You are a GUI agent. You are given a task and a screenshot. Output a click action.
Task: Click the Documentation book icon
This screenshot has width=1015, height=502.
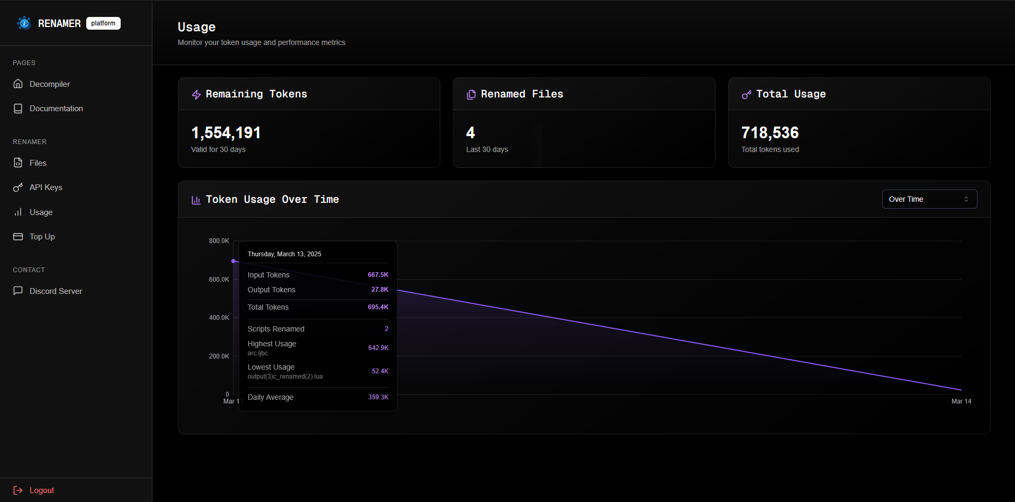click(x=18, y=109)
